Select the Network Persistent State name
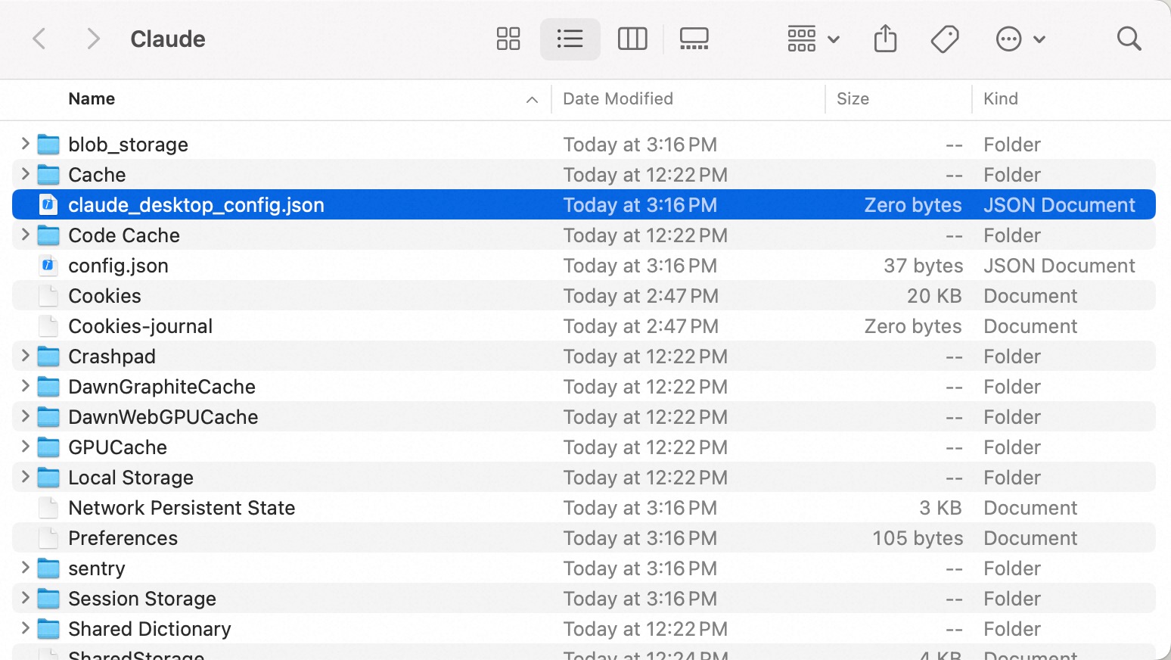 [x=182, y=508]
